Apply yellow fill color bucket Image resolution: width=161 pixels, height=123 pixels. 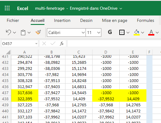pyautogui.click(x=137, y=32)
